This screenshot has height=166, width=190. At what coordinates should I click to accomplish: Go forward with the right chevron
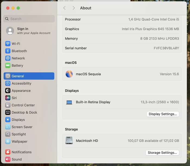click(74, 8)
